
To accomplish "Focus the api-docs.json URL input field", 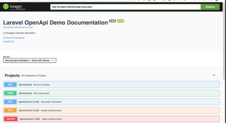I will tap(125, 7).
